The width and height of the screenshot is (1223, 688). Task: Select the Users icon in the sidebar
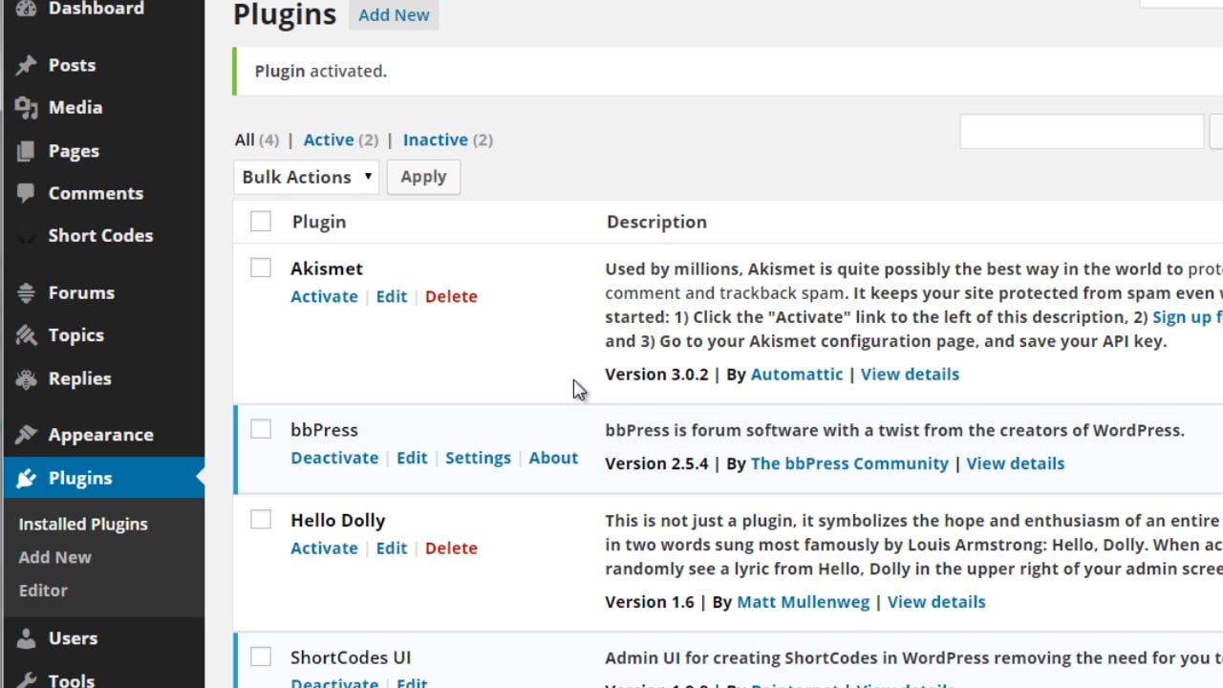(26, 637)
